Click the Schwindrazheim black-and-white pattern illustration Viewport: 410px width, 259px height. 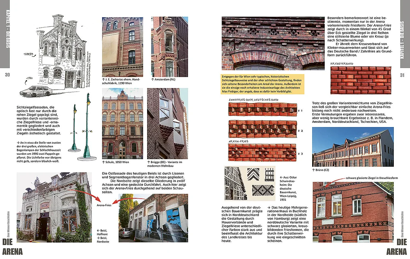(250, 183)
